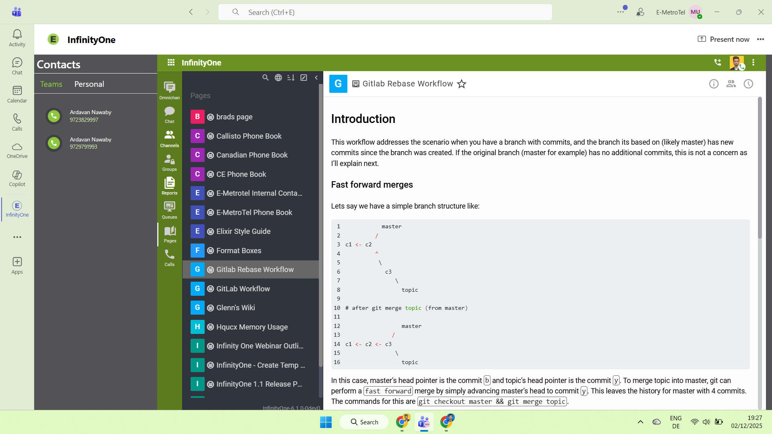Open E-MetroTel Phone Book page

(x=250, y=212)
